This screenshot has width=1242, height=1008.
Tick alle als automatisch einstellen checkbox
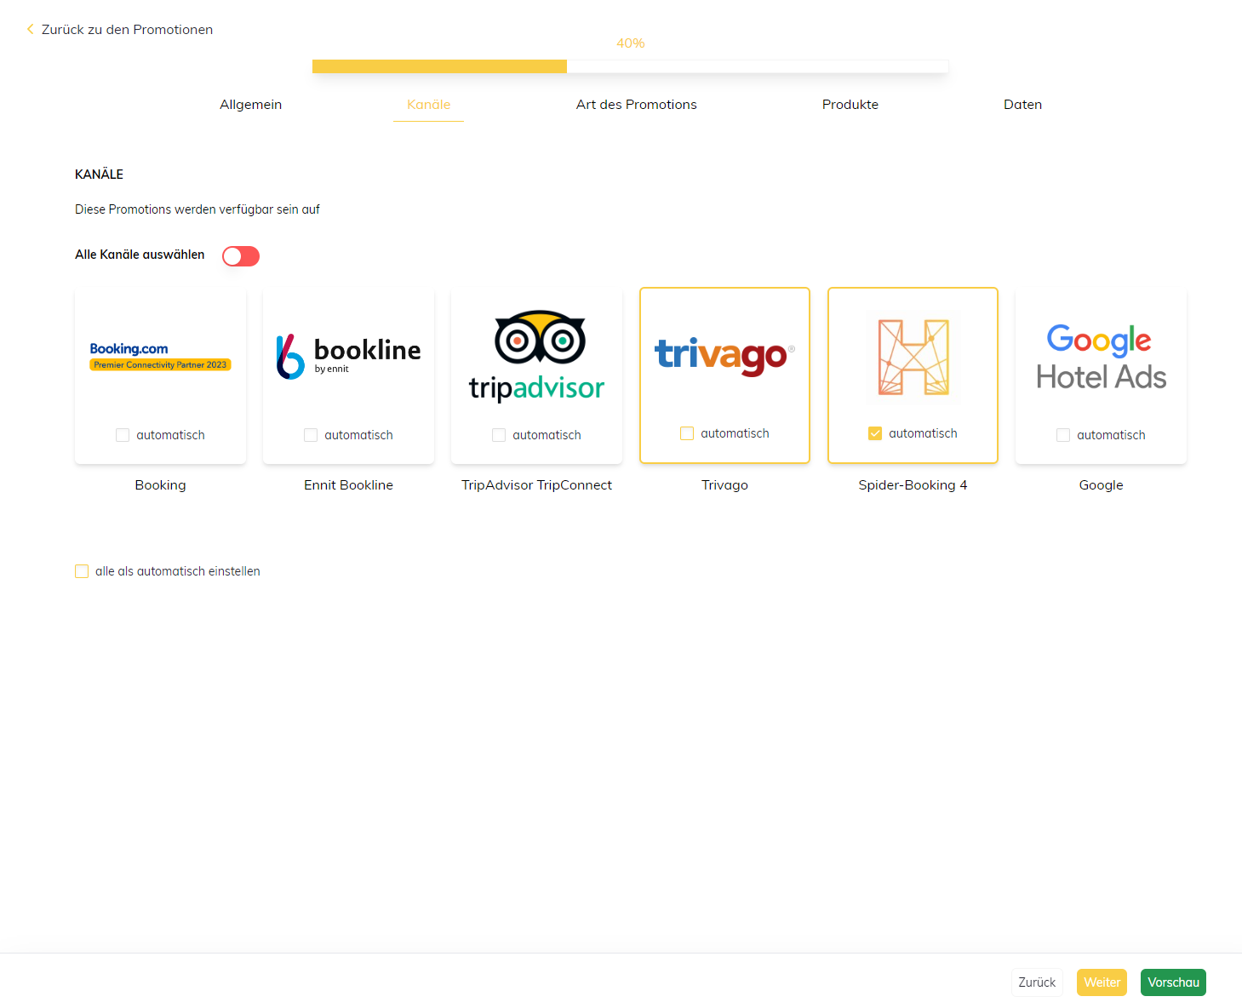pos(82,571)
